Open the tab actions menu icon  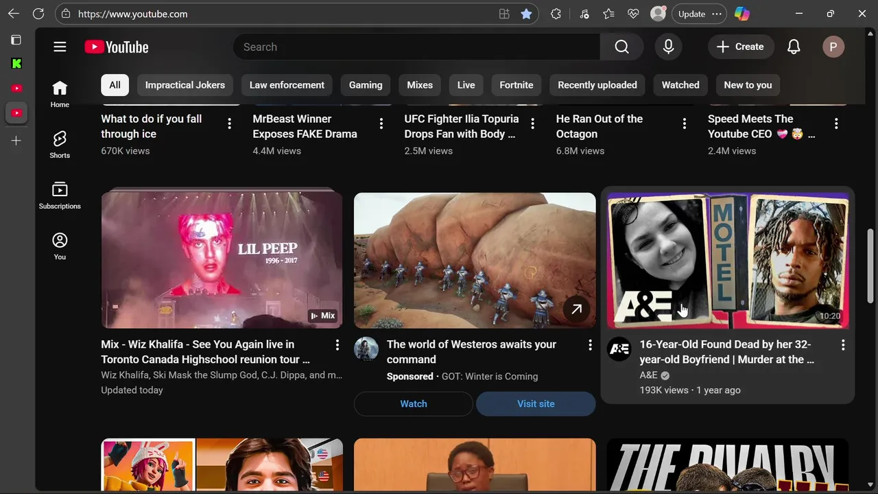pyautogui.click(x=16, y=40)
